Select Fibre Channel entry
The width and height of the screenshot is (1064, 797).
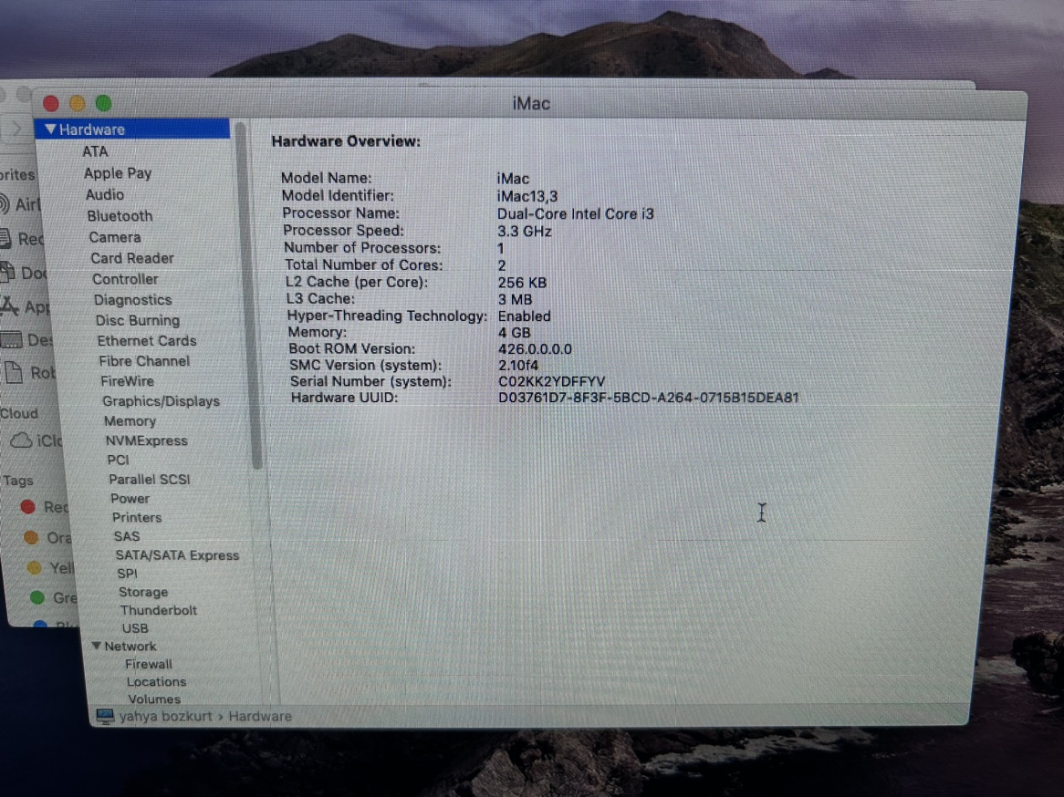point(144,361)
